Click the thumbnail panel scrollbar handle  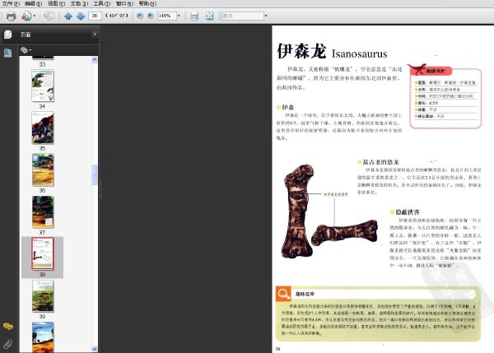click(95, 174)
